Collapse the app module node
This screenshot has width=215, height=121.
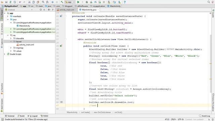pyautogui.click(x=5, y=13)
